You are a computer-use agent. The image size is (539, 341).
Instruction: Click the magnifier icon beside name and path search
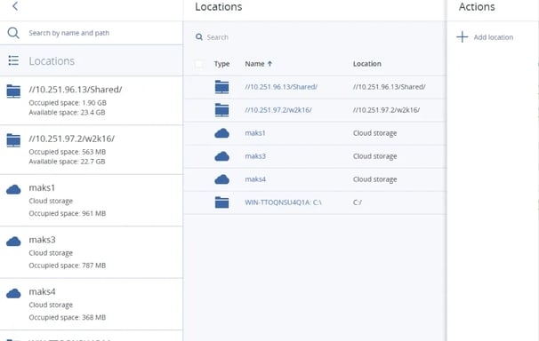tap(13, 33)
